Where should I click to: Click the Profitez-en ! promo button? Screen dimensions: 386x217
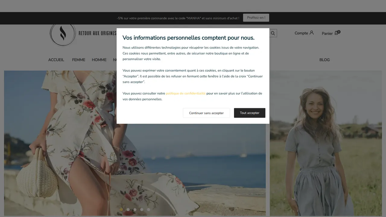pyautogui.click(x=256, y=18)
